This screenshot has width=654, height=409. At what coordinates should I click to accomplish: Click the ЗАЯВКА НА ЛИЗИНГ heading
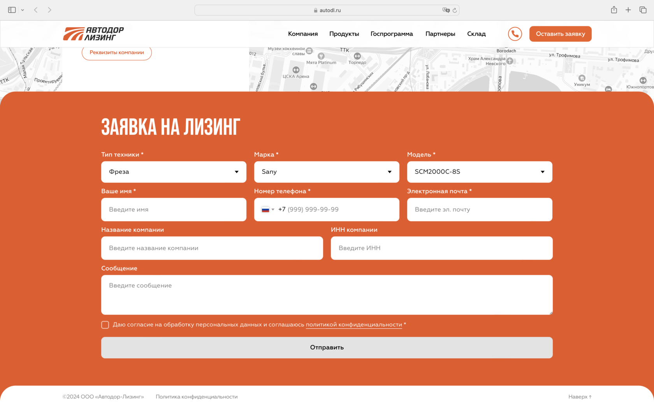click(171, 127)
